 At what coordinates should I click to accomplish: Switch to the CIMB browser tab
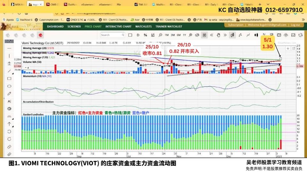tap(53, 4)
